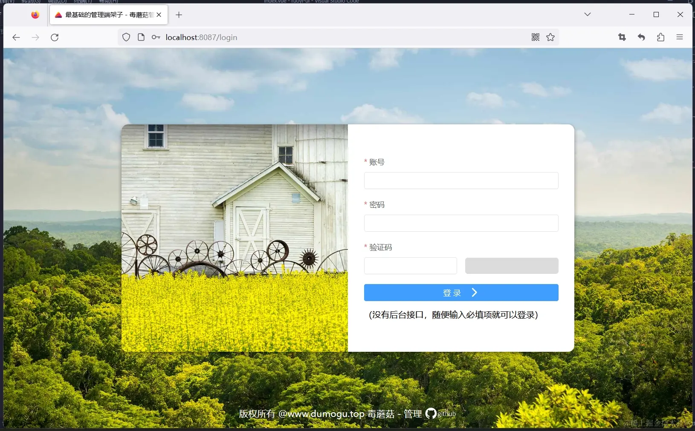Bookmark this page with the star
This screenshot has height=431, width=695.
[550, 37]
